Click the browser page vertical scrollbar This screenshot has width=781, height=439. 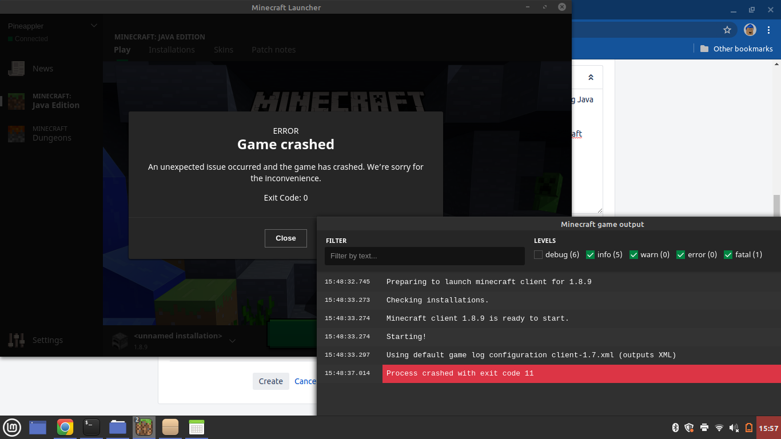[776, 206]
